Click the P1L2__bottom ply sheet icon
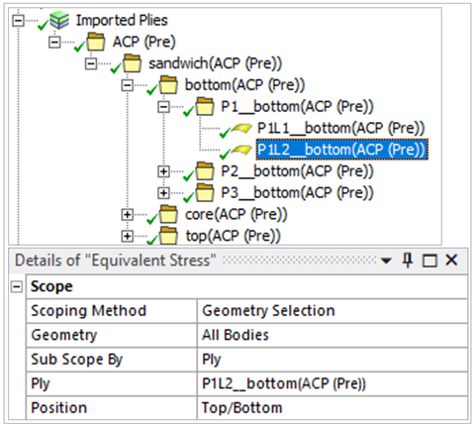This screenshot has width=475, height=426. 241,150
